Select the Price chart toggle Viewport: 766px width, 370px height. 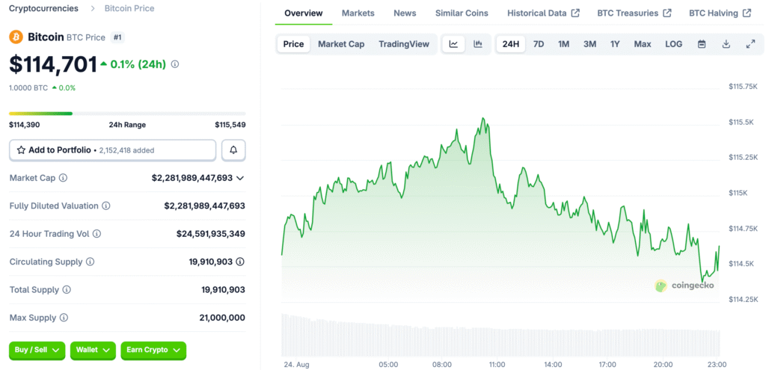click(x=293, y=44)
